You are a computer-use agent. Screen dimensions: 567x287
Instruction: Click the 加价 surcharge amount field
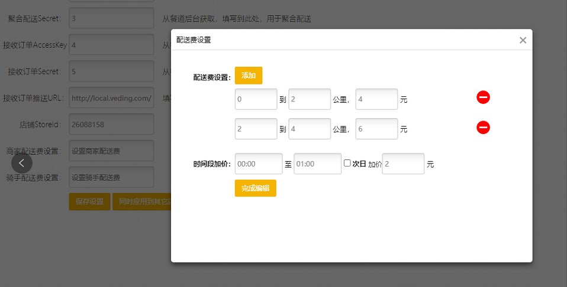coord(403,164)
